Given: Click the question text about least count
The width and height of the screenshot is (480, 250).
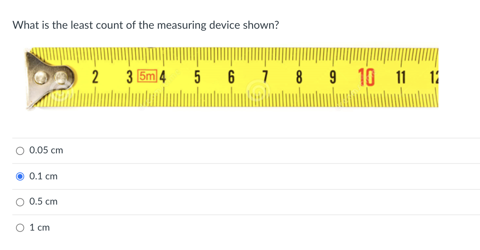Looking at the screenshot, I should 145,25.
